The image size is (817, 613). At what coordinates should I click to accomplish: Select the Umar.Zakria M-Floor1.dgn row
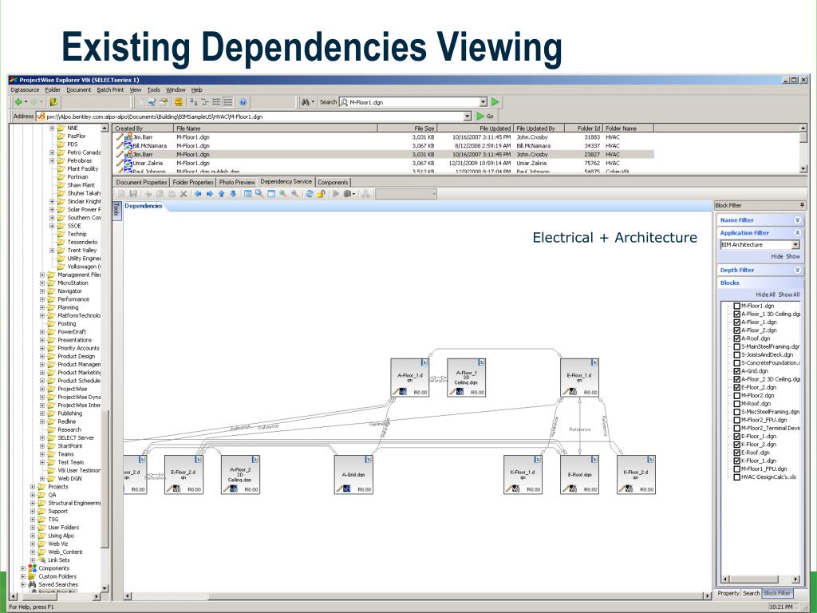383,163
